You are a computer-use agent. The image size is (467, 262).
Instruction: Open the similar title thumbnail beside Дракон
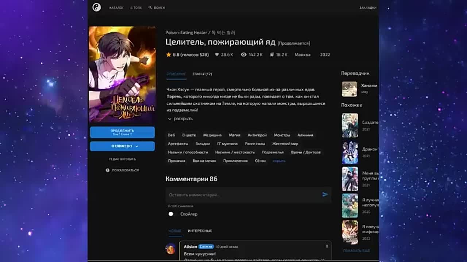350,152
